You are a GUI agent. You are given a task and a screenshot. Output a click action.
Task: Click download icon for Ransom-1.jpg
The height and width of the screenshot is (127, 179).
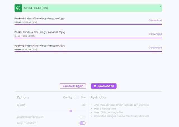(x=150, y=21)
